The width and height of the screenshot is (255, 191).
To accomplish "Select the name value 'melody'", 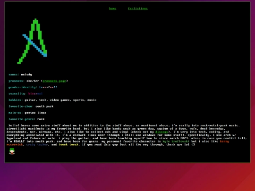I will point(26,75).
